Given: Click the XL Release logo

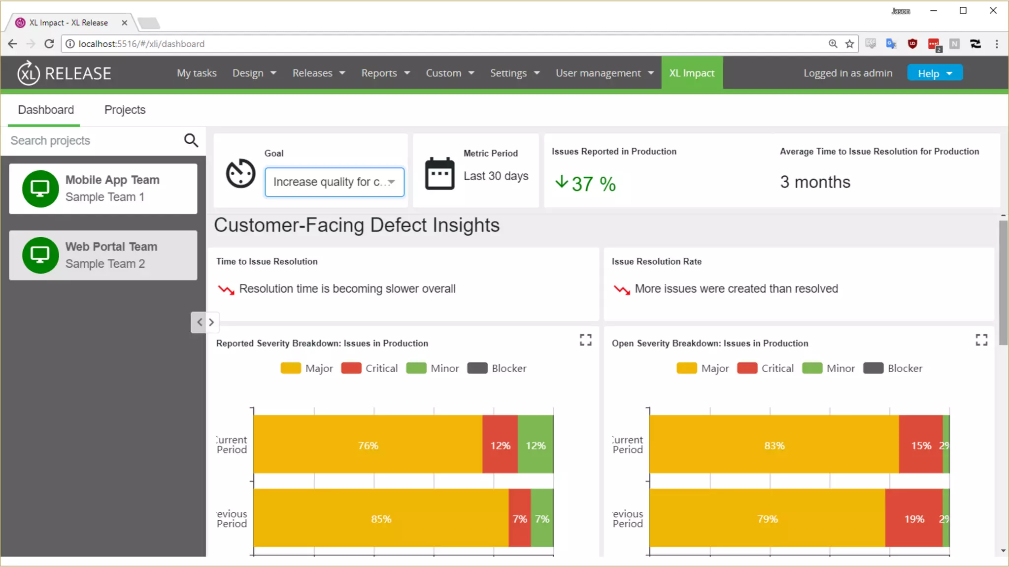Looking at the screenshot, I should pos(64,73).
